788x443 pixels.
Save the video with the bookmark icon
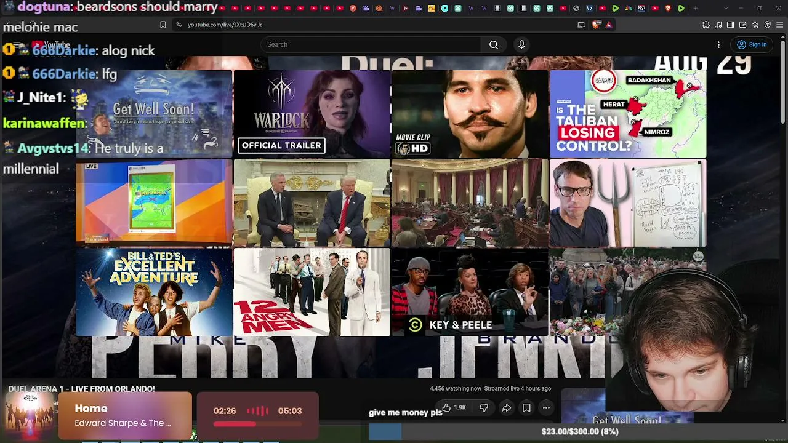point(526,407)
